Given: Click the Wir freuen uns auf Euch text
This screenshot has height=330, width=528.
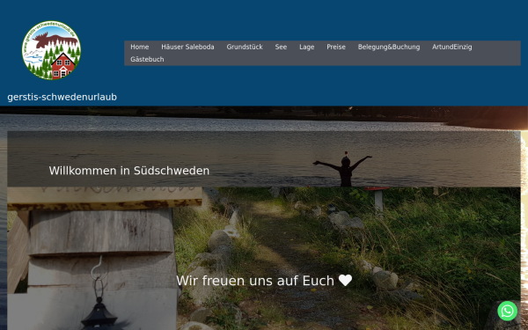Looking at the screenshot, I should point(255,281).
